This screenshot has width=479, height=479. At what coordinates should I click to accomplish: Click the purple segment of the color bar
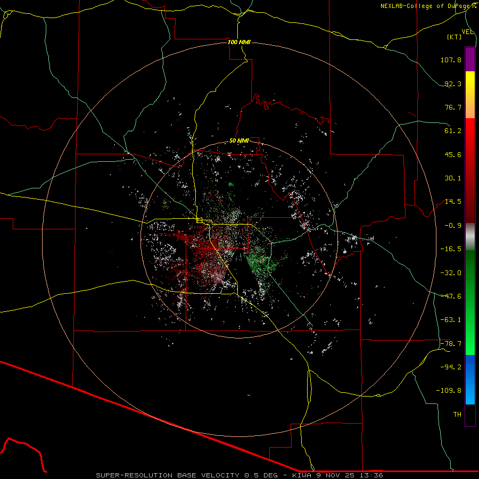point(470,59)
